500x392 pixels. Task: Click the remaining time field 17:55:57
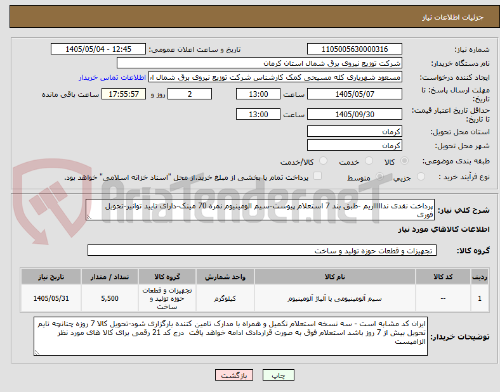(124, 94)
